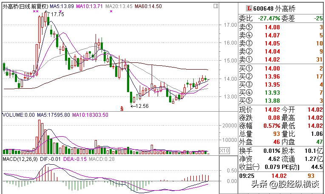Select the MA60:14.50 indicator label
This screenshot has height=194, width=325.
(148, 6)
